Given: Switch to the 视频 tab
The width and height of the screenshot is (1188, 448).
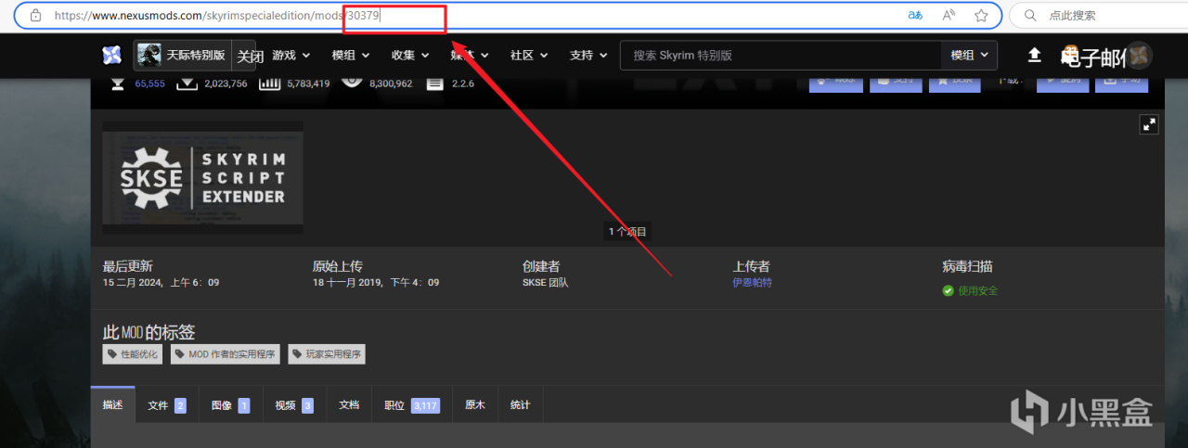Looking at the screenshot, I should [x=293, y=405].
